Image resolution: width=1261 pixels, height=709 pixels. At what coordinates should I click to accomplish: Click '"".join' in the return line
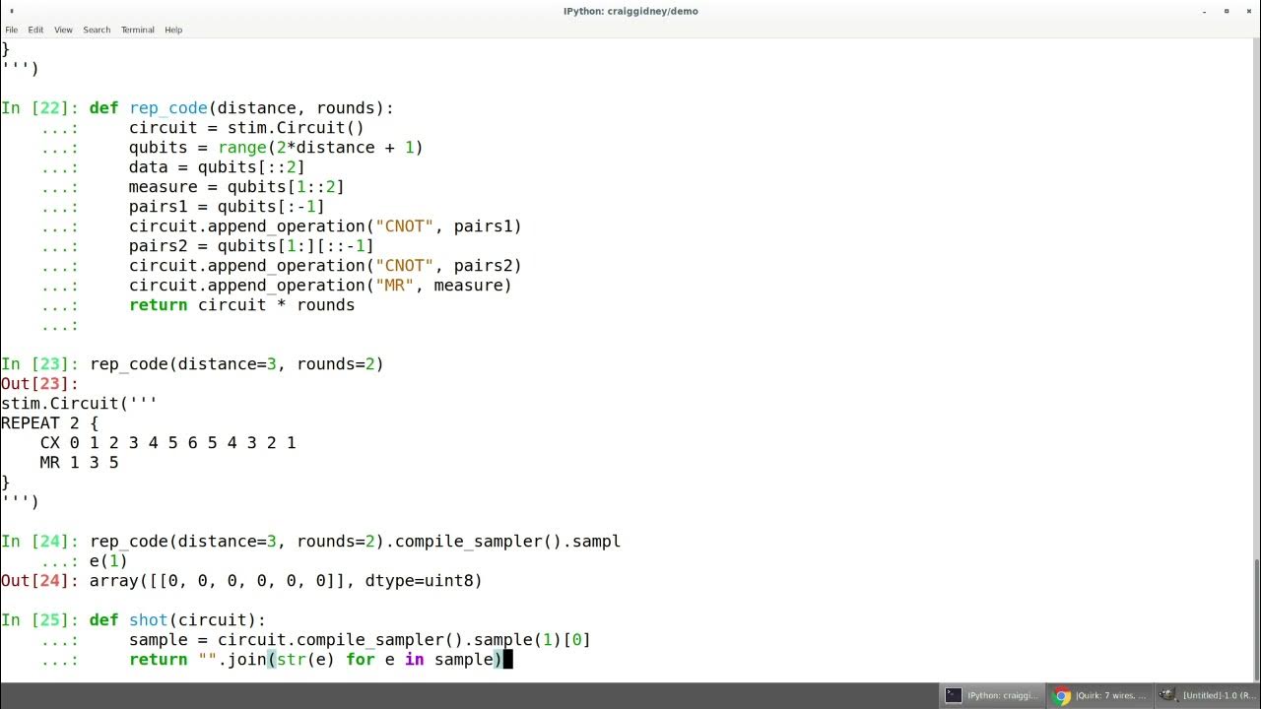click(x=232, y=660)
